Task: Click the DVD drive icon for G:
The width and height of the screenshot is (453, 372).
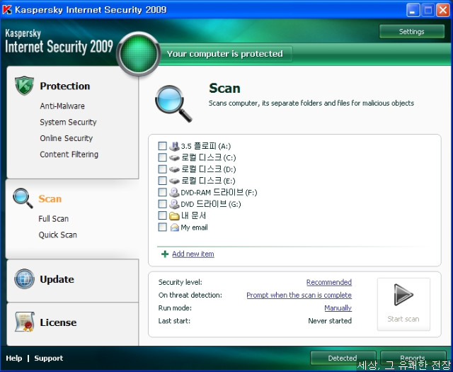Action: pyautogui.click(x=174, y=204)
